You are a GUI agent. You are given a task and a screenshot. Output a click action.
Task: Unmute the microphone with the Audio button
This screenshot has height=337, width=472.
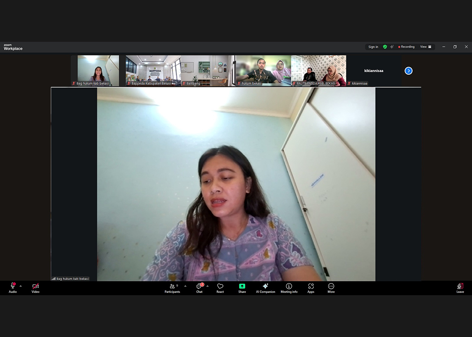[x=13, y=287]
